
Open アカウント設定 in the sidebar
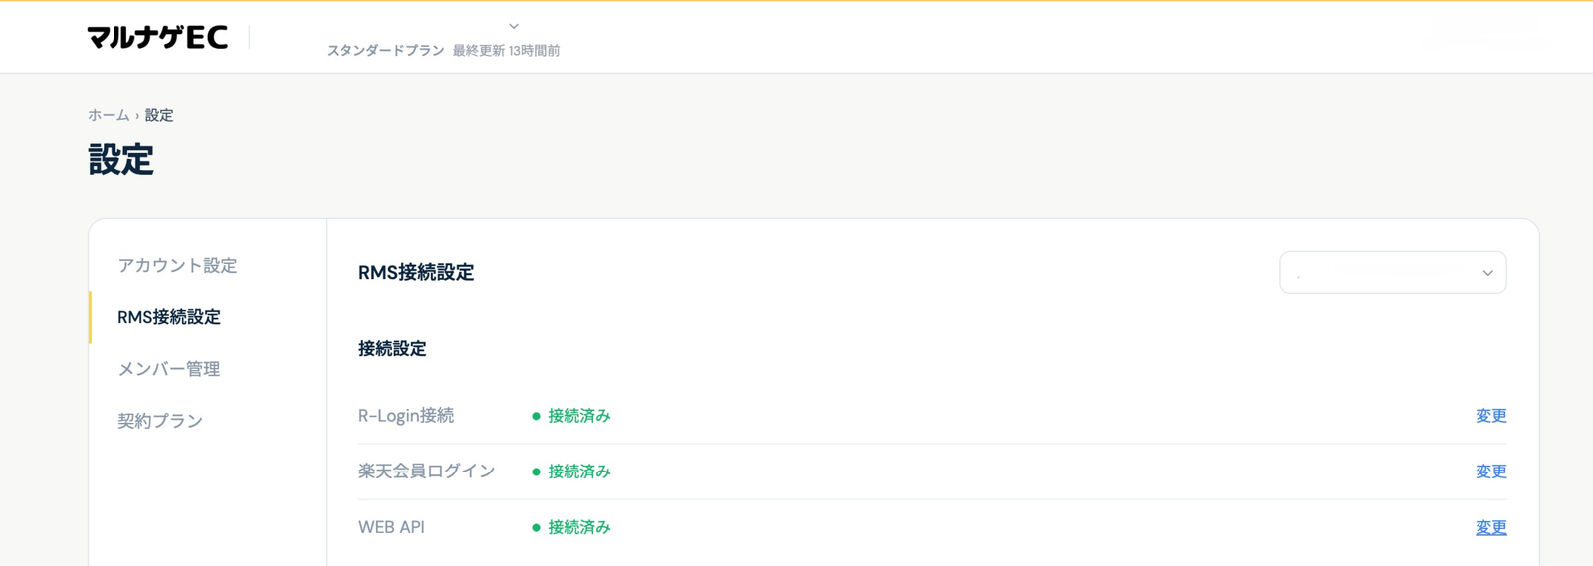pos(177,265)
